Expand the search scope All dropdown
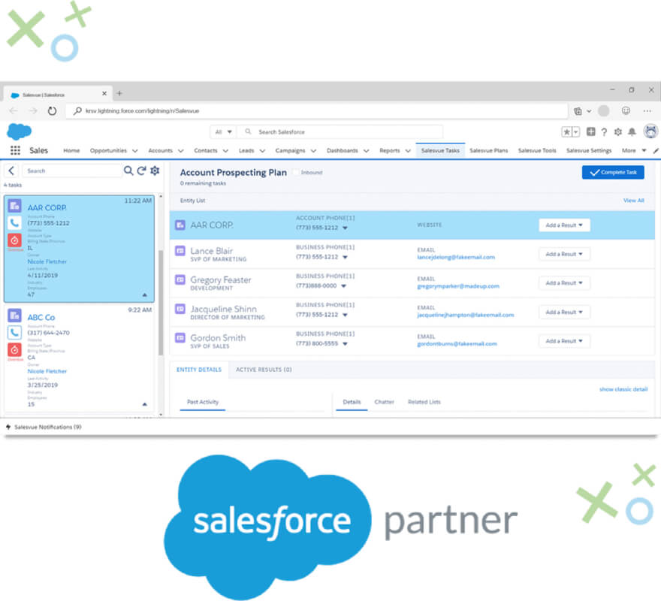Screen dimensions: 661x601 (223, 132)
